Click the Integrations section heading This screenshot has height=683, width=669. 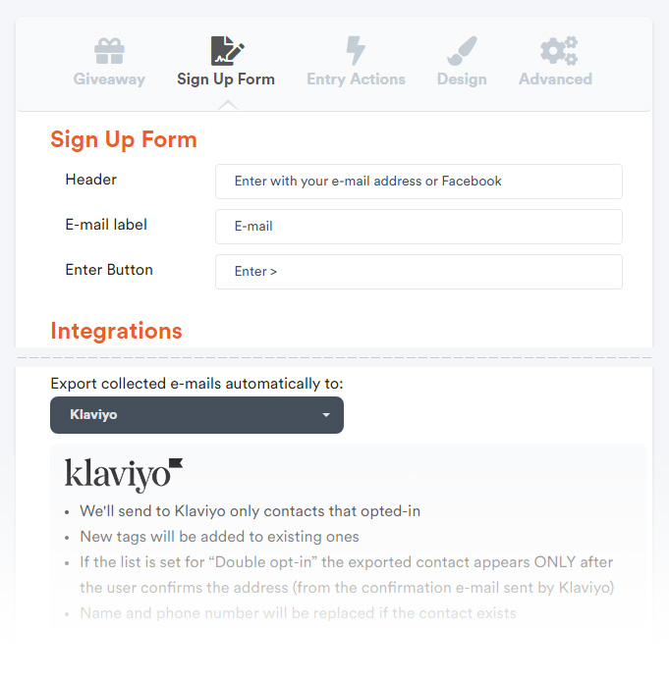tap(116, 331)
